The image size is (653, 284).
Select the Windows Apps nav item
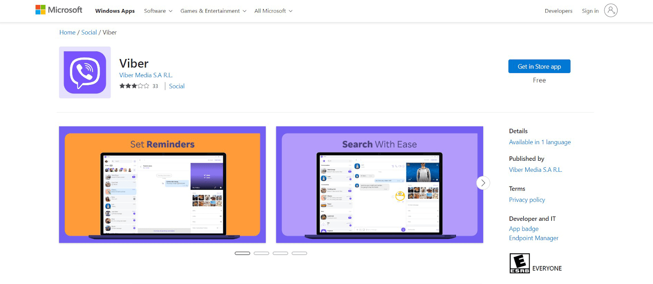(x=115, y=11)
